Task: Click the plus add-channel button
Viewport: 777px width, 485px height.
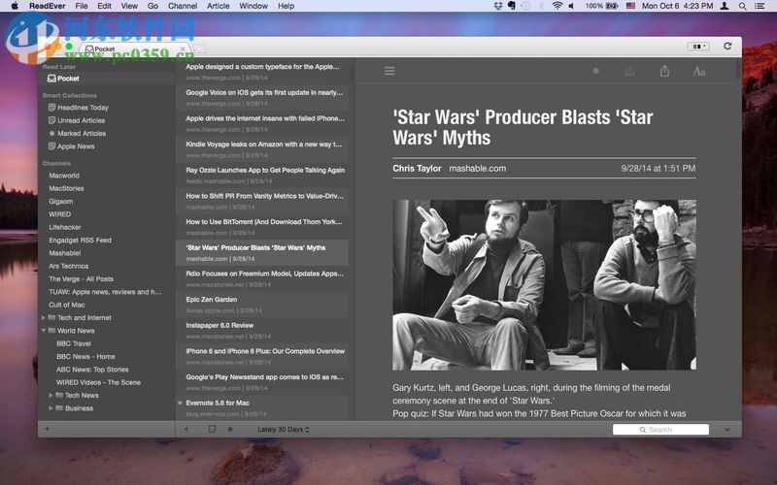Action: click(48, 429)
